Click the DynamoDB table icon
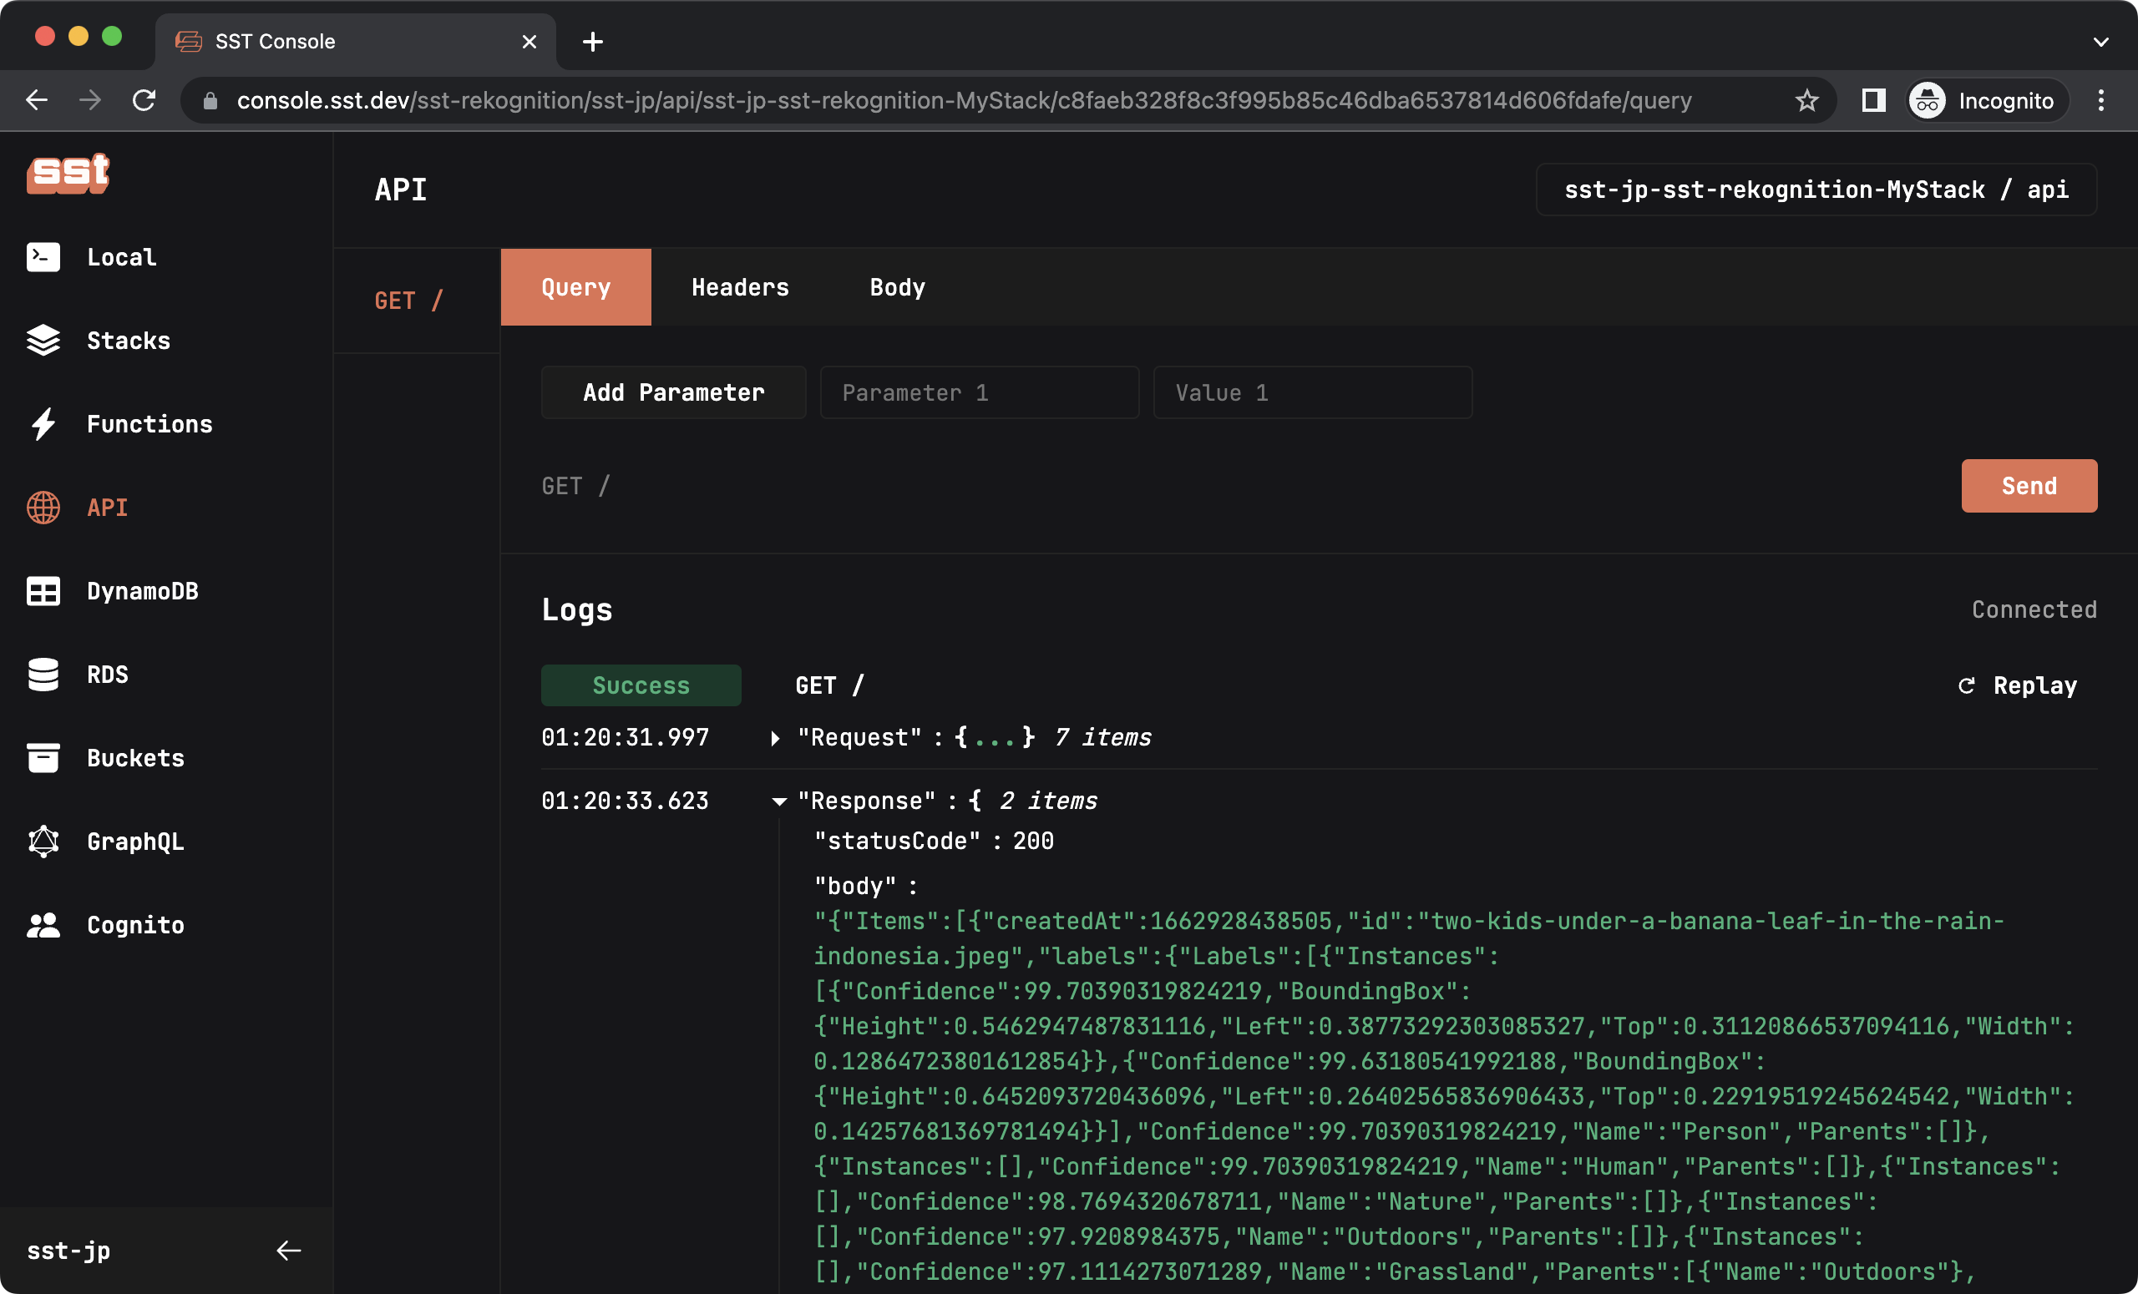The width and height of the screenshot is (2138, 1294). [x=43, y=592]
